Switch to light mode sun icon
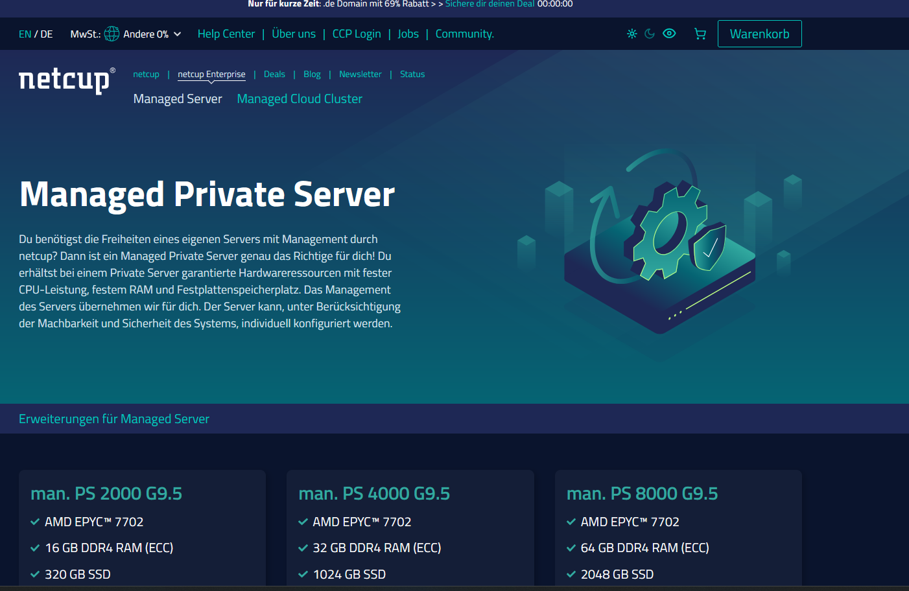 pyautogui.click(x=632, y=34)
